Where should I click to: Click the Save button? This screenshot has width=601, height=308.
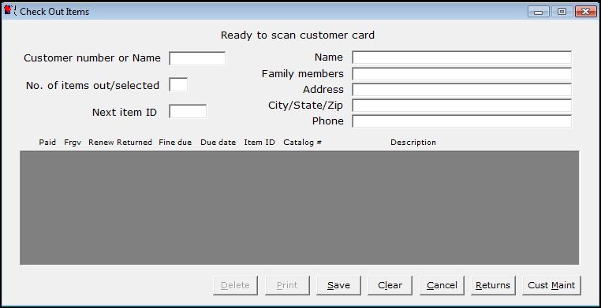click(338, 285)
